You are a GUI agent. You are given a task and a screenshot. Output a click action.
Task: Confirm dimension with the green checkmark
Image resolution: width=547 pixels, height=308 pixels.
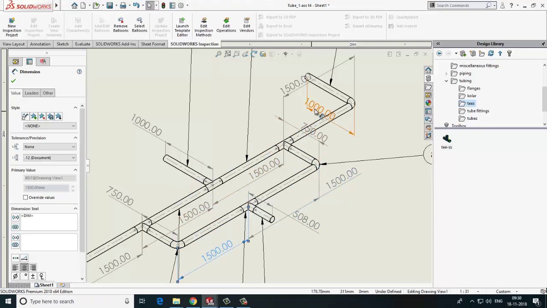coord(13,81)
